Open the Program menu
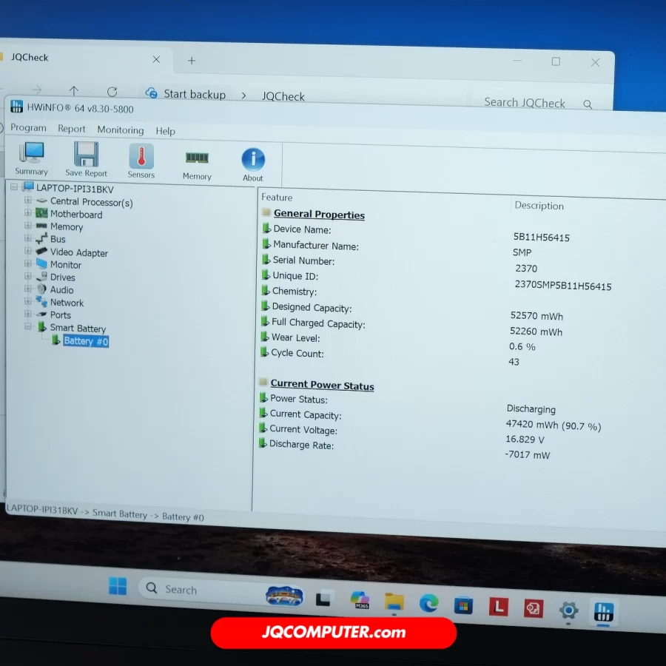Viewport: 666px width, 666px height. (29, 127)
